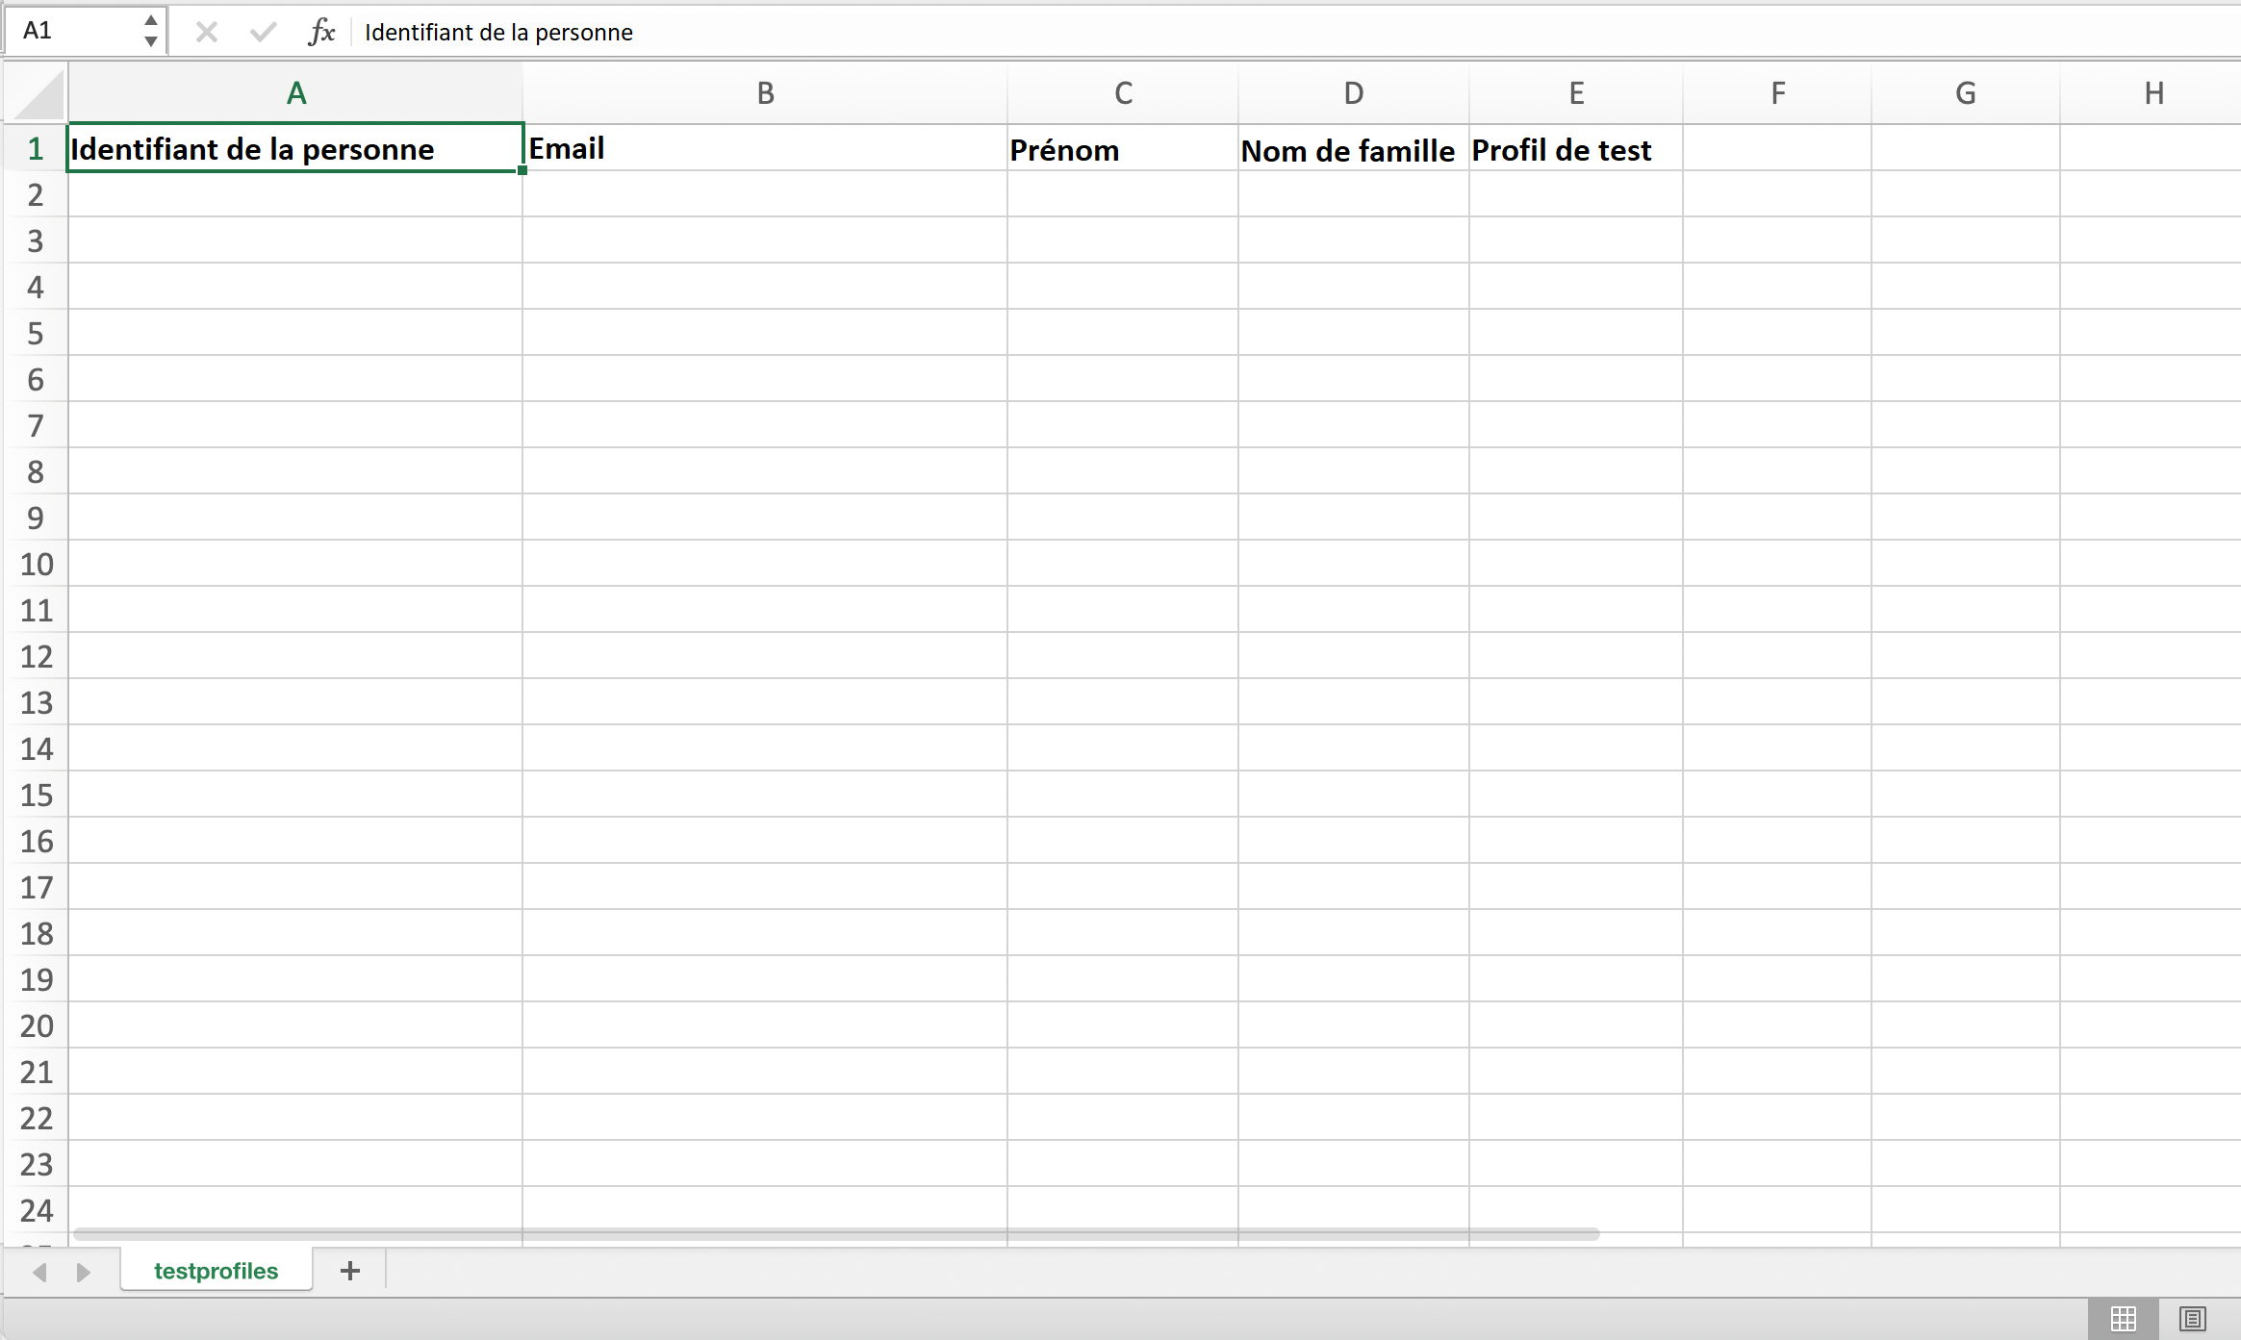Select the testprofiles sheet tab
Image resolution: width=2241 pixels, height=1340 pixels.
click(x=216, y=1271)
